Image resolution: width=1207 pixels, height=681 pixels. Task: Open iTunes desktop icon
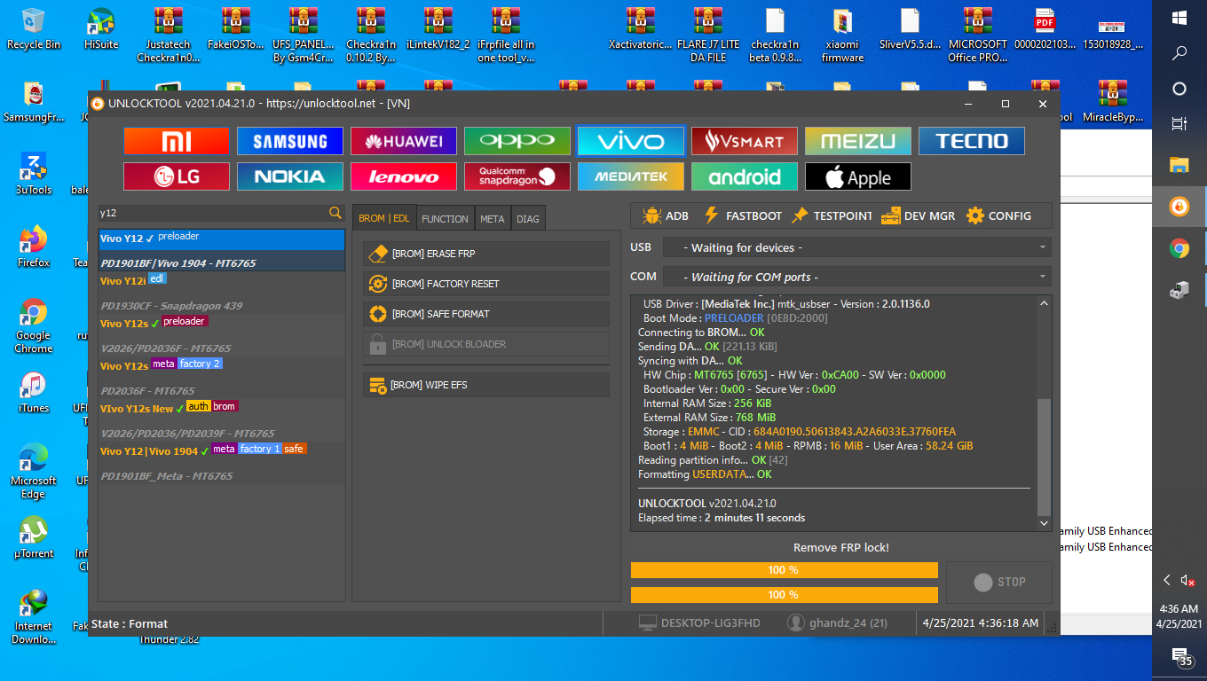[34, 392]
